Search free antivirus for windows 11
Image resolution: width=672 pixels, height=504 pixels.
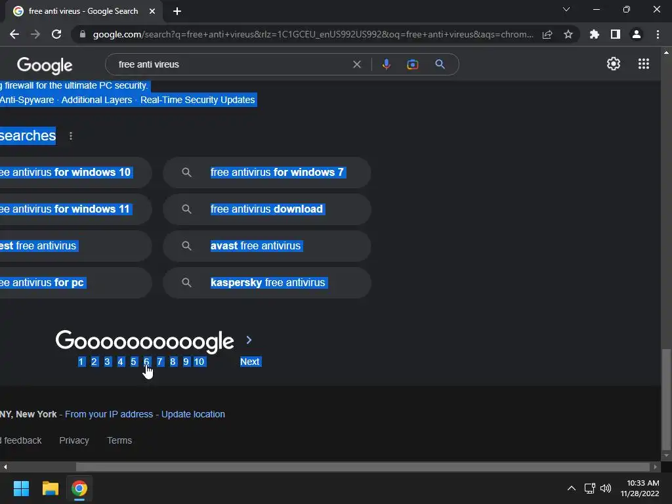75,209
